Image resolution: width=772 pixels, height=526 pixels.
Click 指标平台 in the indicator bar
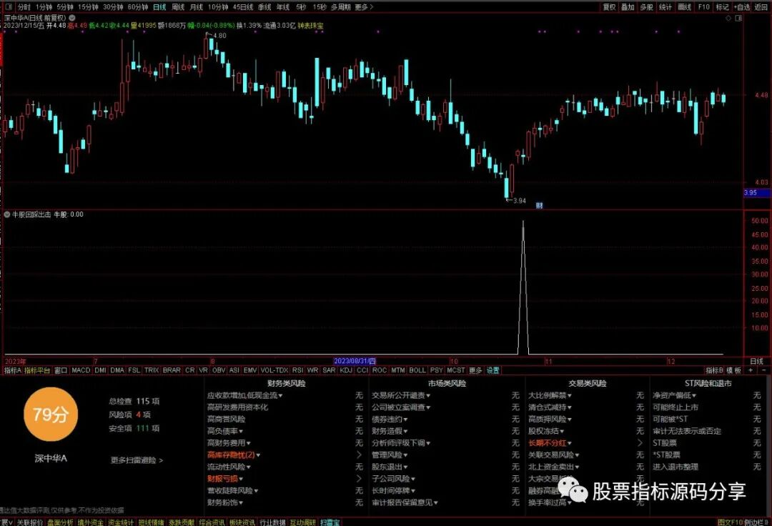[37, 370]
